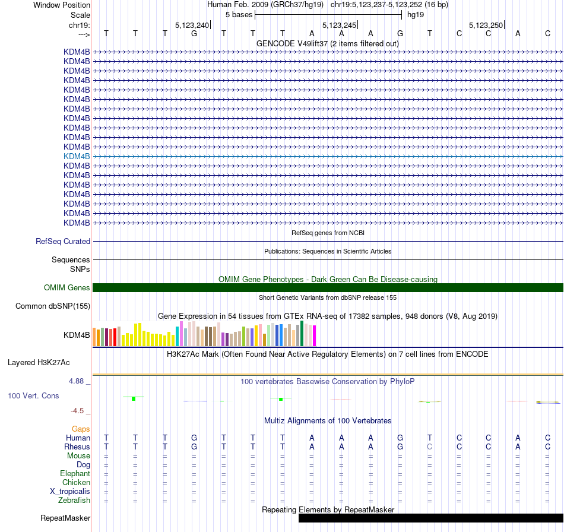Image resolution: width=564 pixels, height=532 pixels.
Task: Click the yellow Layered H3K27Ac signal line
Action: point(328,375)
